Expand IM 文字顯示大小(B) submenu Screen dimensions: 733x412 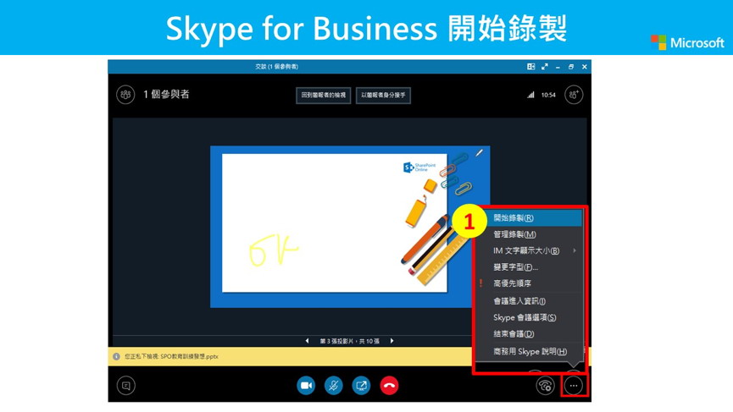click(529, 250)
